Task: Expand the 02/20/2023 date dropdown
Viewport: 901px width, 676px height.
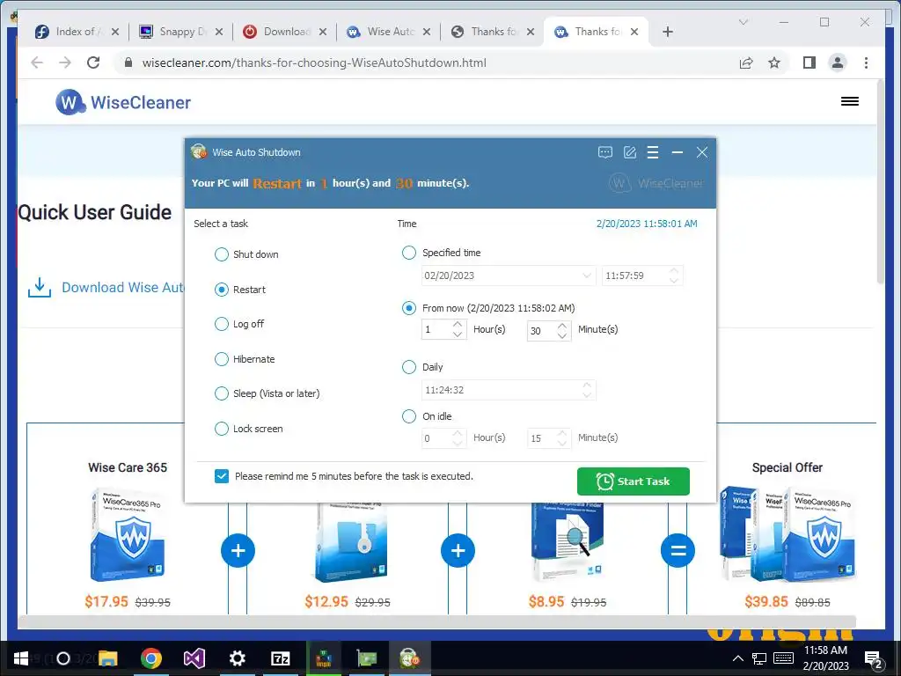Action: (587, 276)
